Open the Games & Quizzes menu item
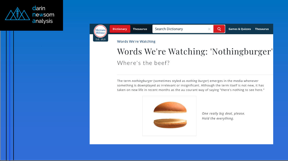The image size is (288, 161). (x=240, y=29)
